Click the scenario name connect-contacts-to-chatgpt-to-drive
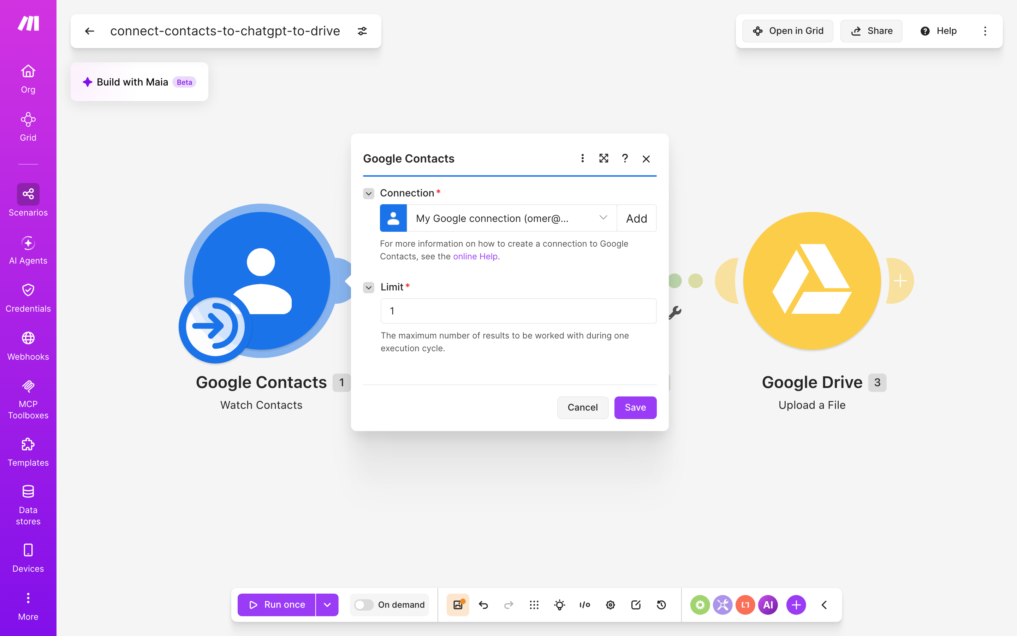Image resolution: width=1017 pixels, height=636 pixels. (225, 31)
